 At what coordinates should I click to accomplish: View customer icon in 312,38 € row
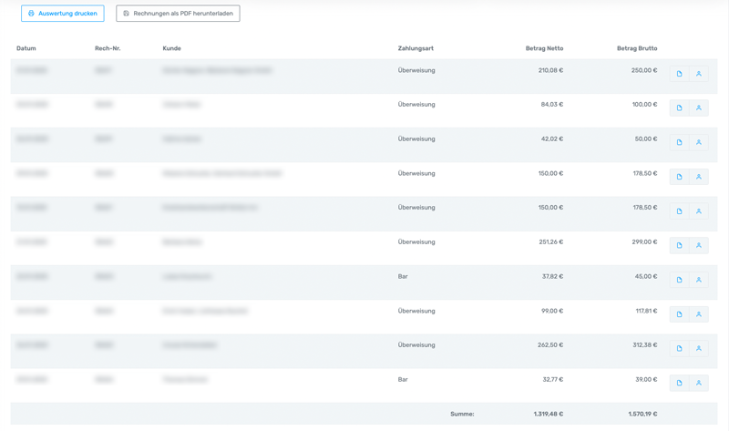coord(699,348)
